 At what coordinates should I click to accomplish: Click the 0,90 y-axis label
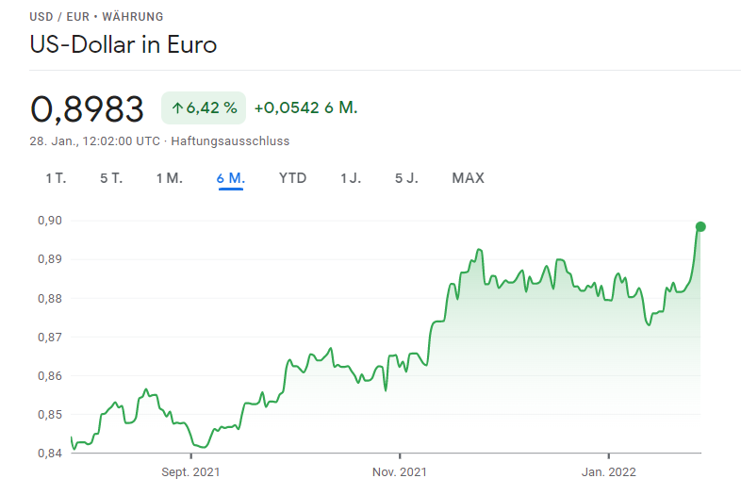click(50, 221)
